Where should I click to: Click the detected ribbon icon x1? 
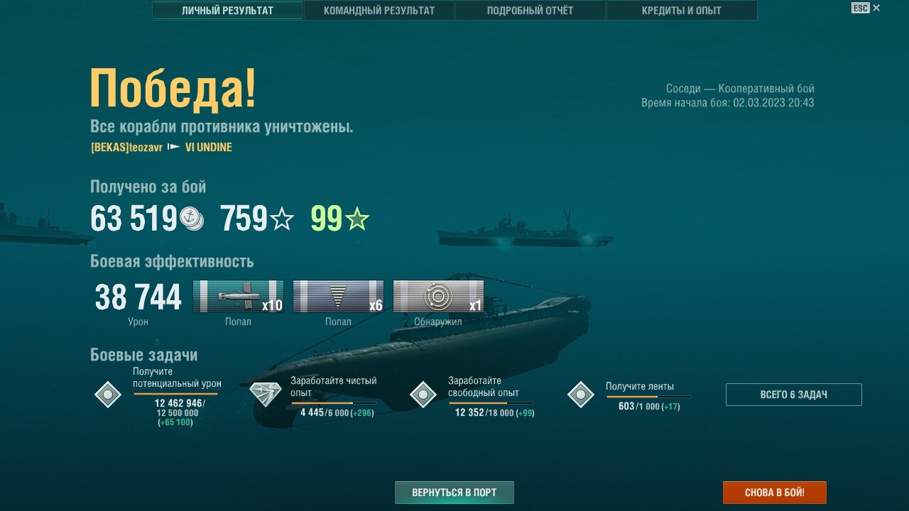[x=438, y=296]
